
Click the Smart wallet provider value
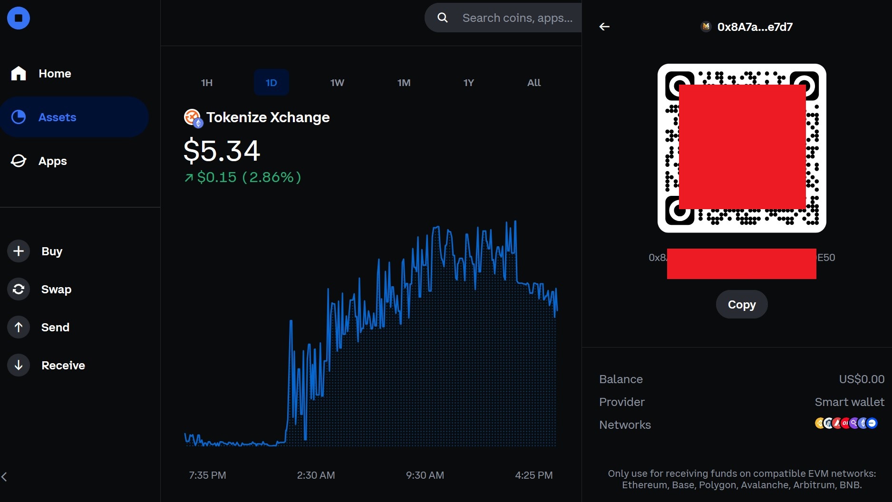(850, 402)
